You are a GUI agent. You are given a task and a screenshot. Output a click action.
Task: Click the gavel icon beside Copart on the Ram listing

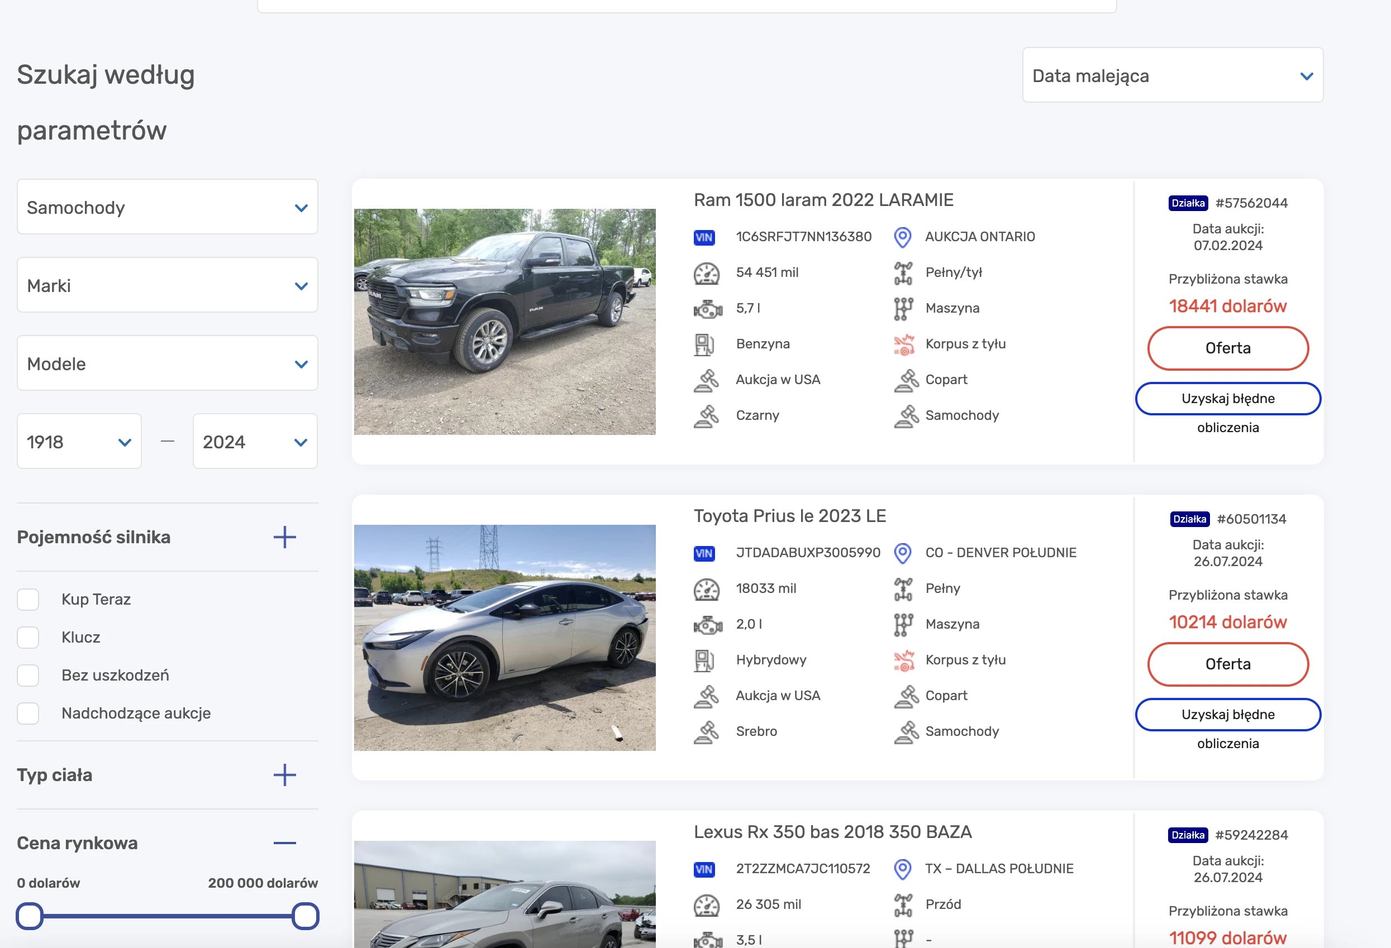pos(906,380)
